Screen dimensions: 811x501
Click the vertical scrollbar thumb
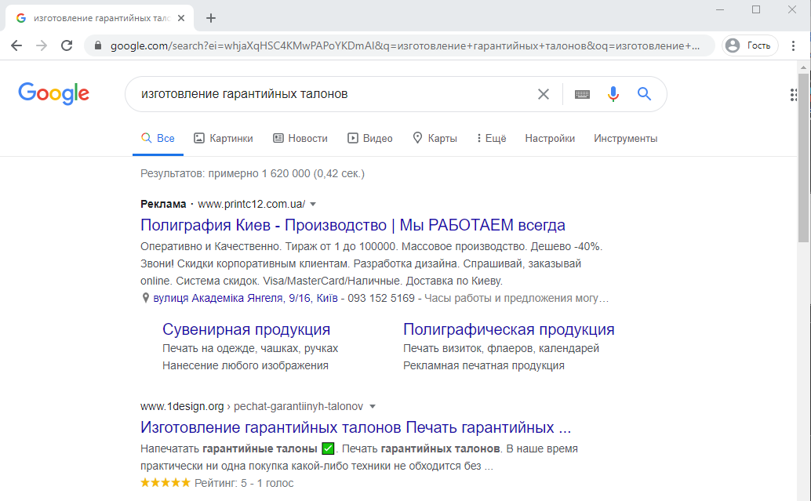click(802, 158)
